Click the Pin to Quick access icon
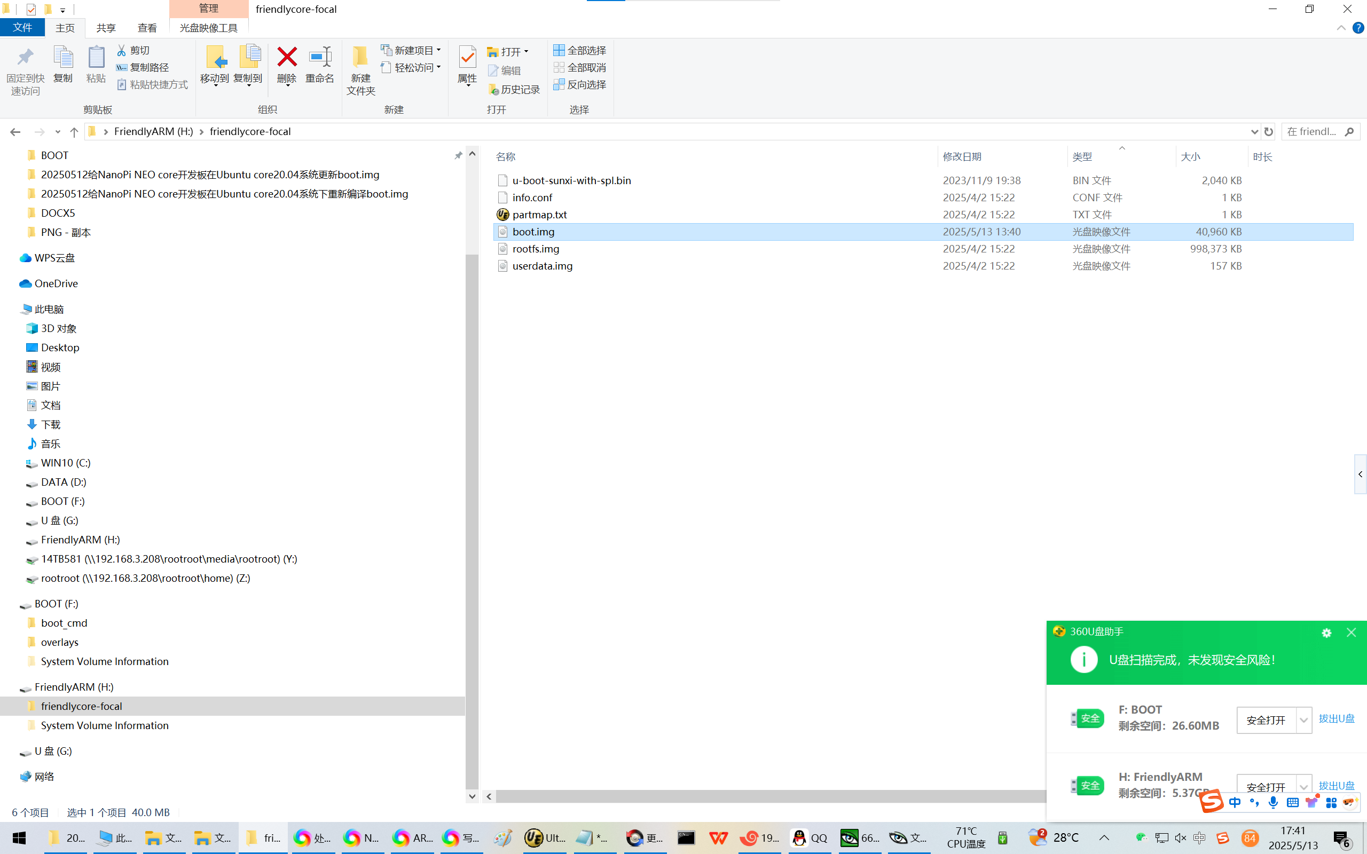The height and width of the screenshot is (854, 1367). [26, 57]
